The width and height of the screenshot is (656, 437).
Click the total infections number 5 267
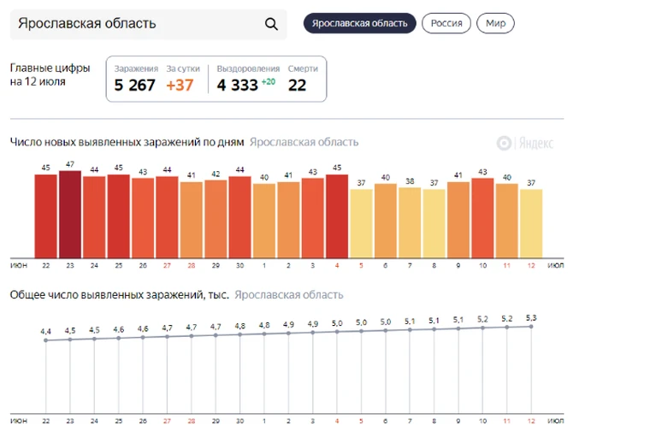pyautogui.click(x=134, y=85)
